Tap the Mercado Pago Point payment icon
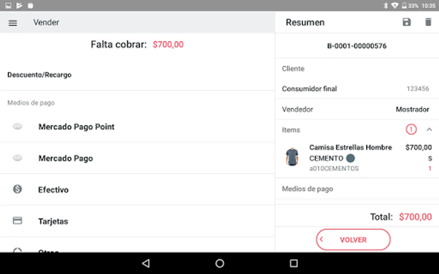 point(18,126)
